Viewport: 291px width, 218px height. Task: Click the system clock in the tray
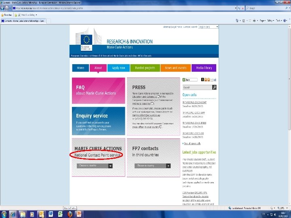coord(283,215)
